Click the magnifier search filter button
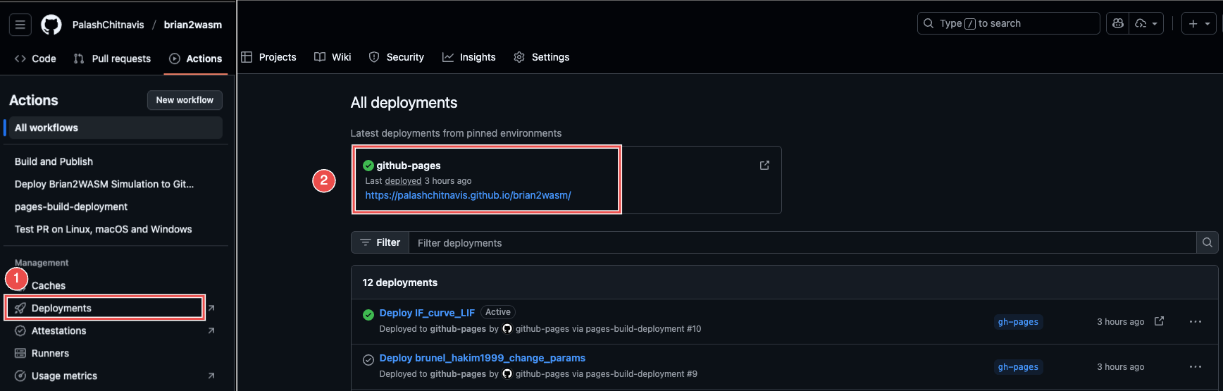This screenshot has width=1223, height=391. [1207, 242]
